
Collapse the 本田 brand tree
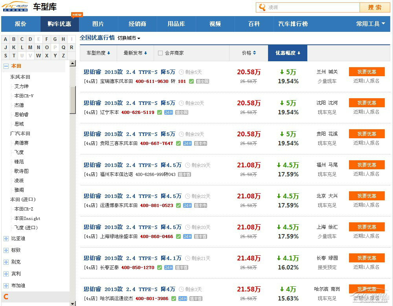pos(6,66)
